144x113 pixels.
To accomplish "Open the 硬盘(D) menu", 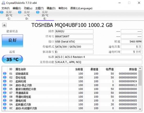I will 51,8.
